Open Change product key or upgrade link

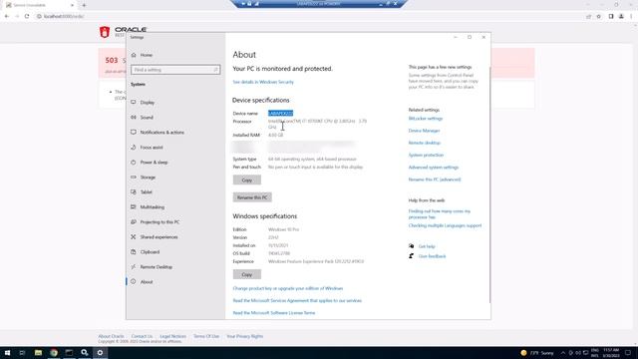pyautogui.click(x=288, y=288)
